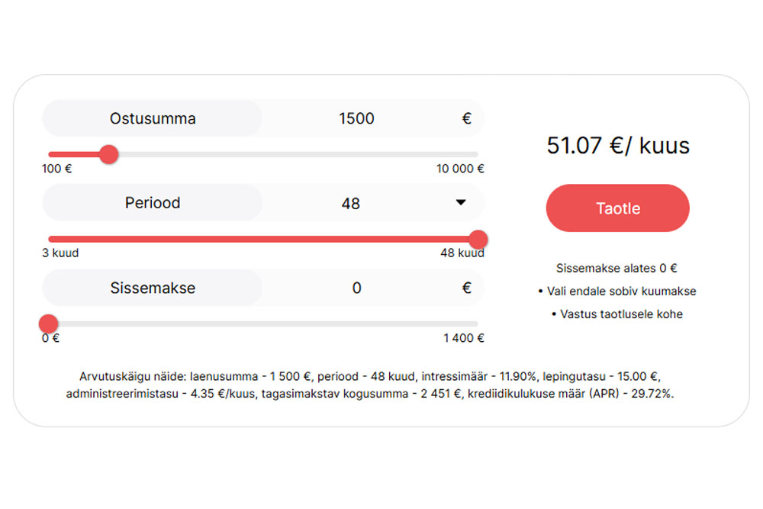Click the 10 000 € maximum label
The height and width of the screenshot is (509, 763).
[460, 169]
